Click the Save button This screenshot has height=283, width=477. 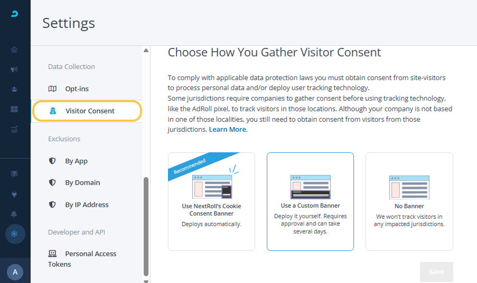point(436,272)
